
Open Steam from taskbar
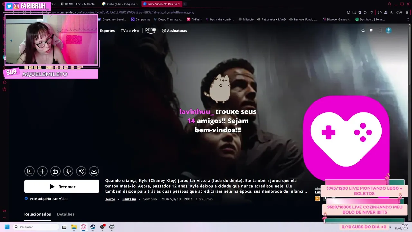[93, 227]
